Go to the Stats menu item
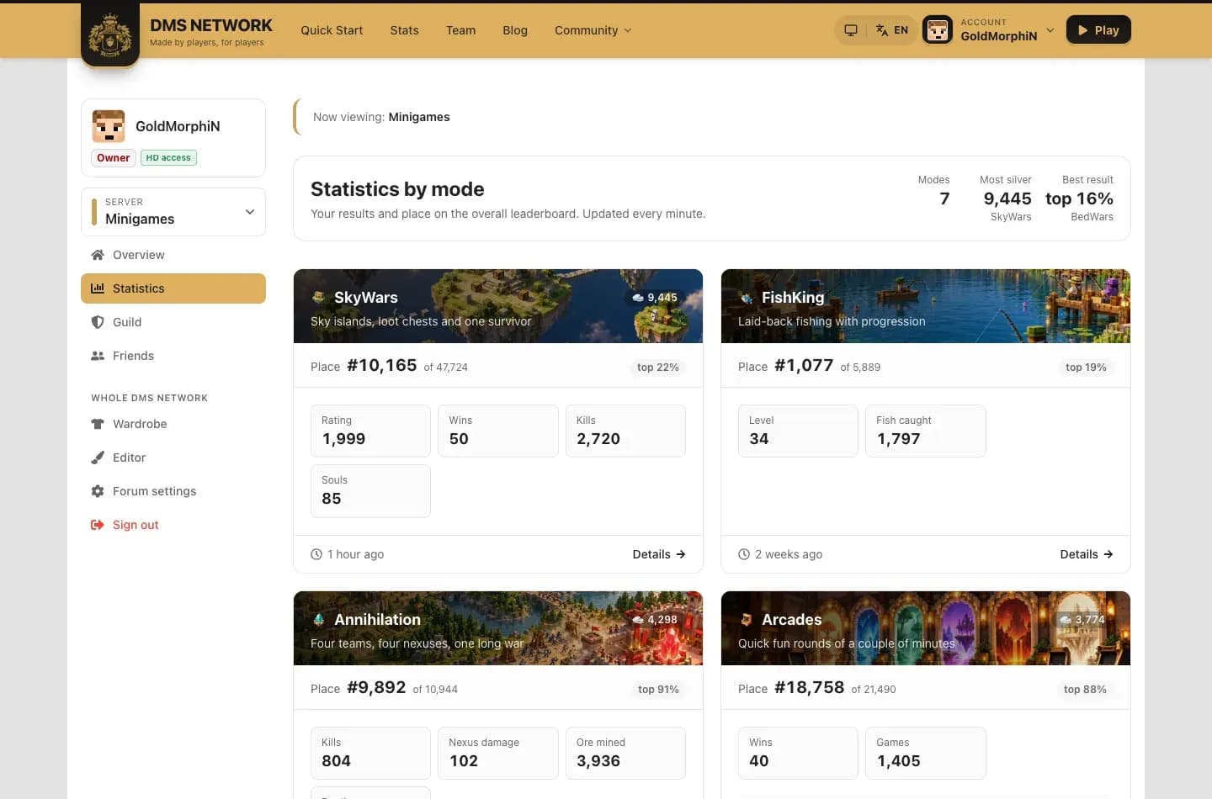The image size is (1212, 799). coord(404,30)
